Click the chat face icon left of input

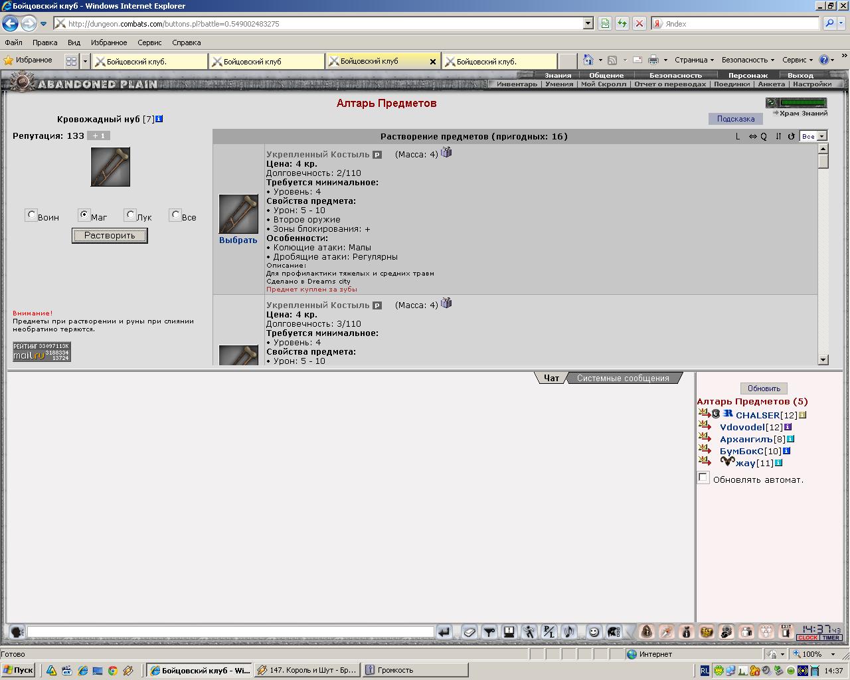(17, 632)
